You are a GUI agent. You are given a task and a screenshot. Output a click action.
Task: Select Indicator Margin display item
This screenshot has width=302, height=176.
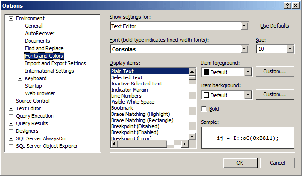pos(150,90)
